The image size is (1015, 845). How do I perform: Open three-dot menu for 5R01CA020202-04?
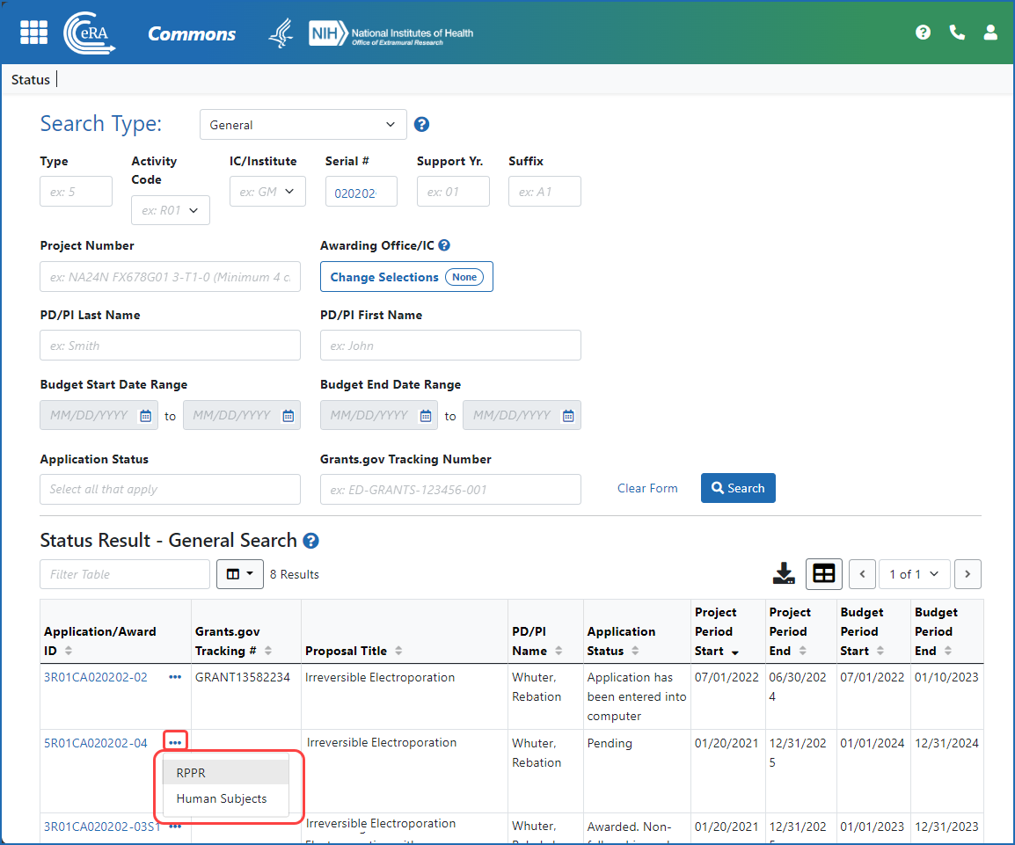(175, 742)
